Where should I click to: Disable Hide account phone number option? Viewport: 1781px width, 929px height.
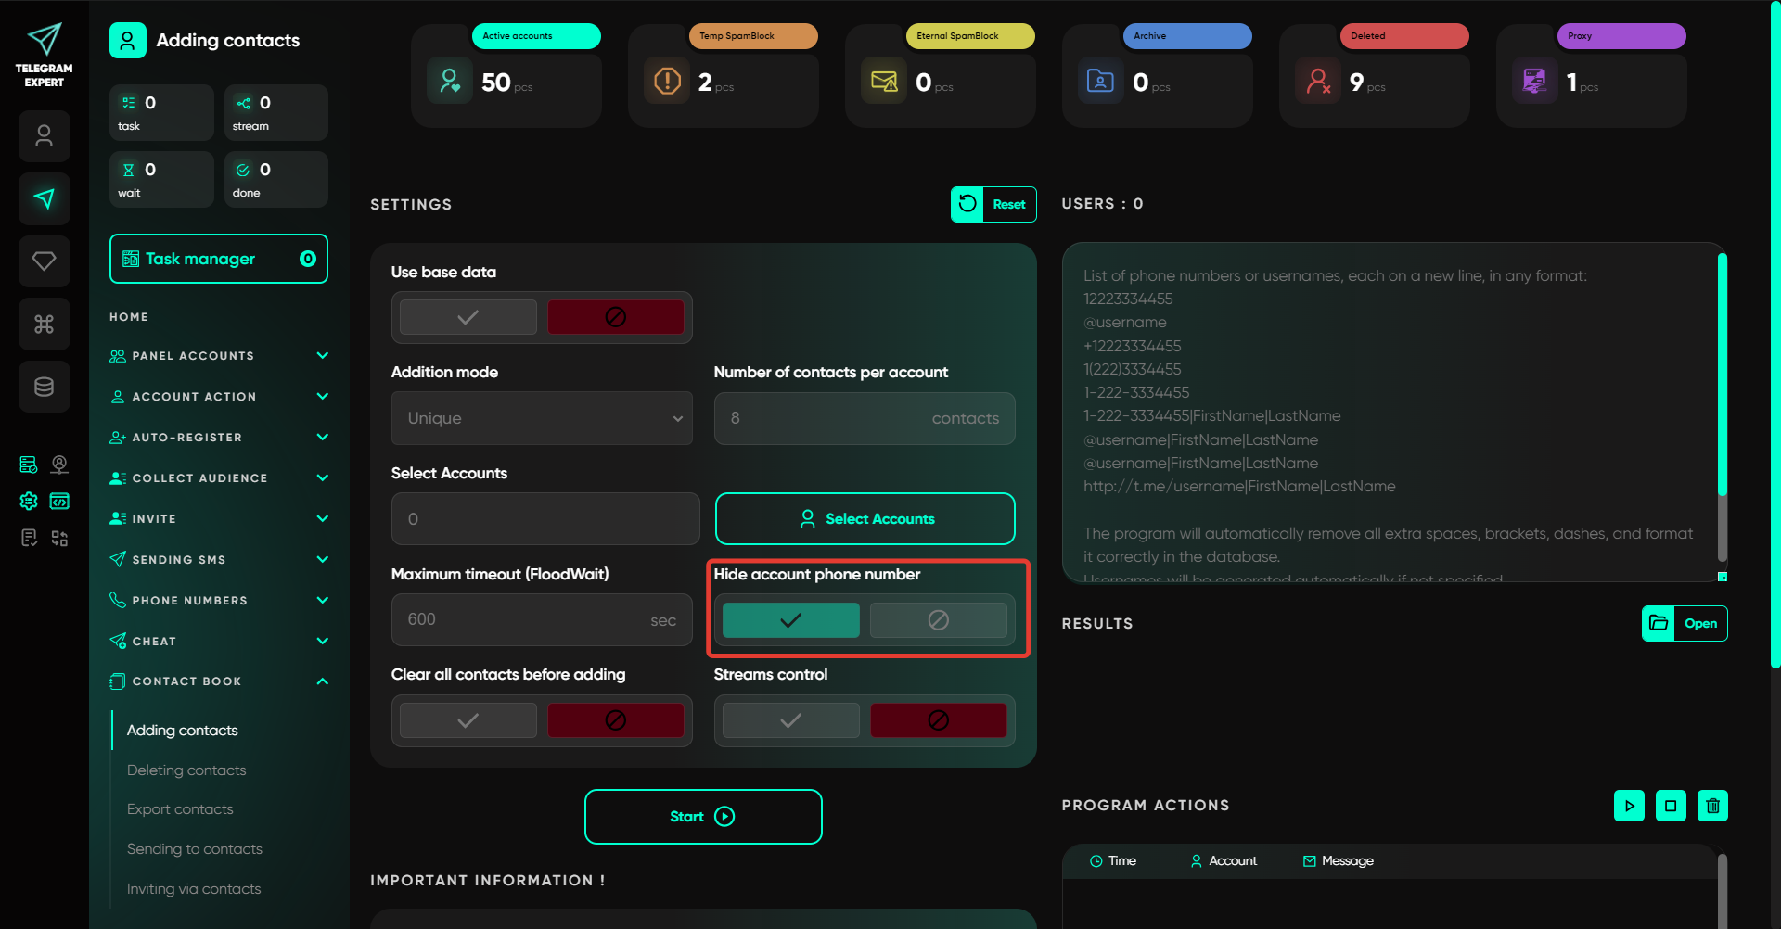point(938,620)
